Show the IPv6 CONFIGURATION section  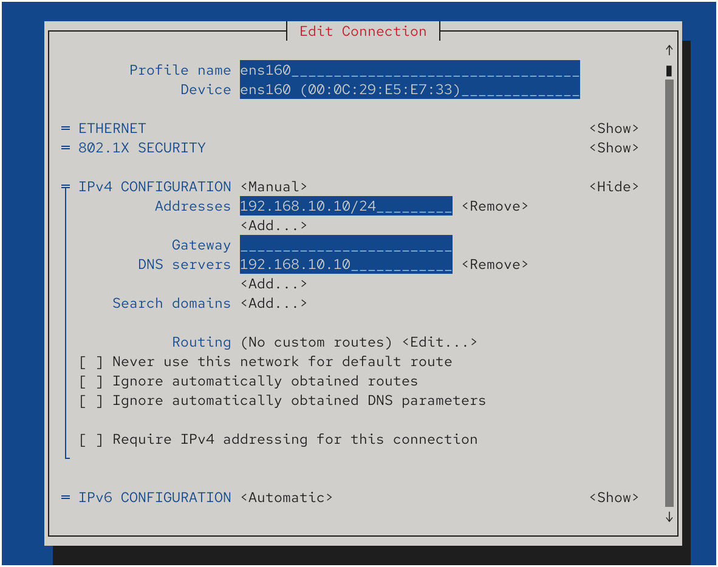pyautogui.click(x=614, y=498)
